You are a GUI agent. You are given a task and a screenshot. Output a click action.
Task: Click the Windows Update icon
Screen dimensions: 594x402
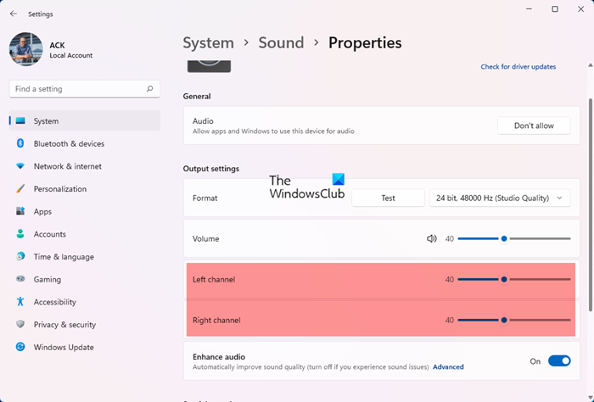tap(20, 347)
